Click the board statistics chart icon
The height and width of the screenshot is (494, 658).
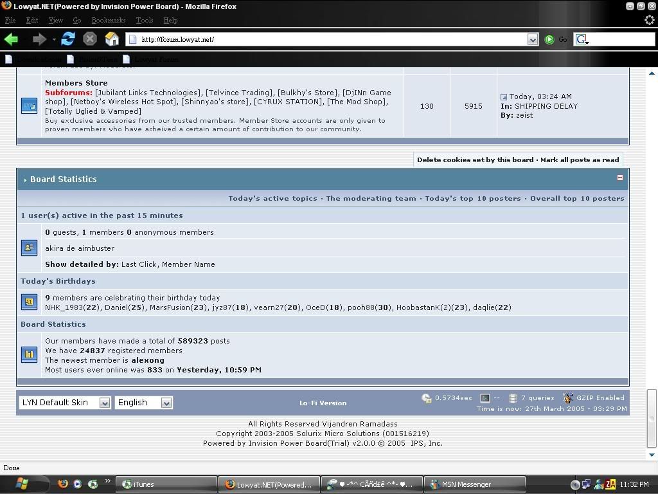click(x=29, y=354)
